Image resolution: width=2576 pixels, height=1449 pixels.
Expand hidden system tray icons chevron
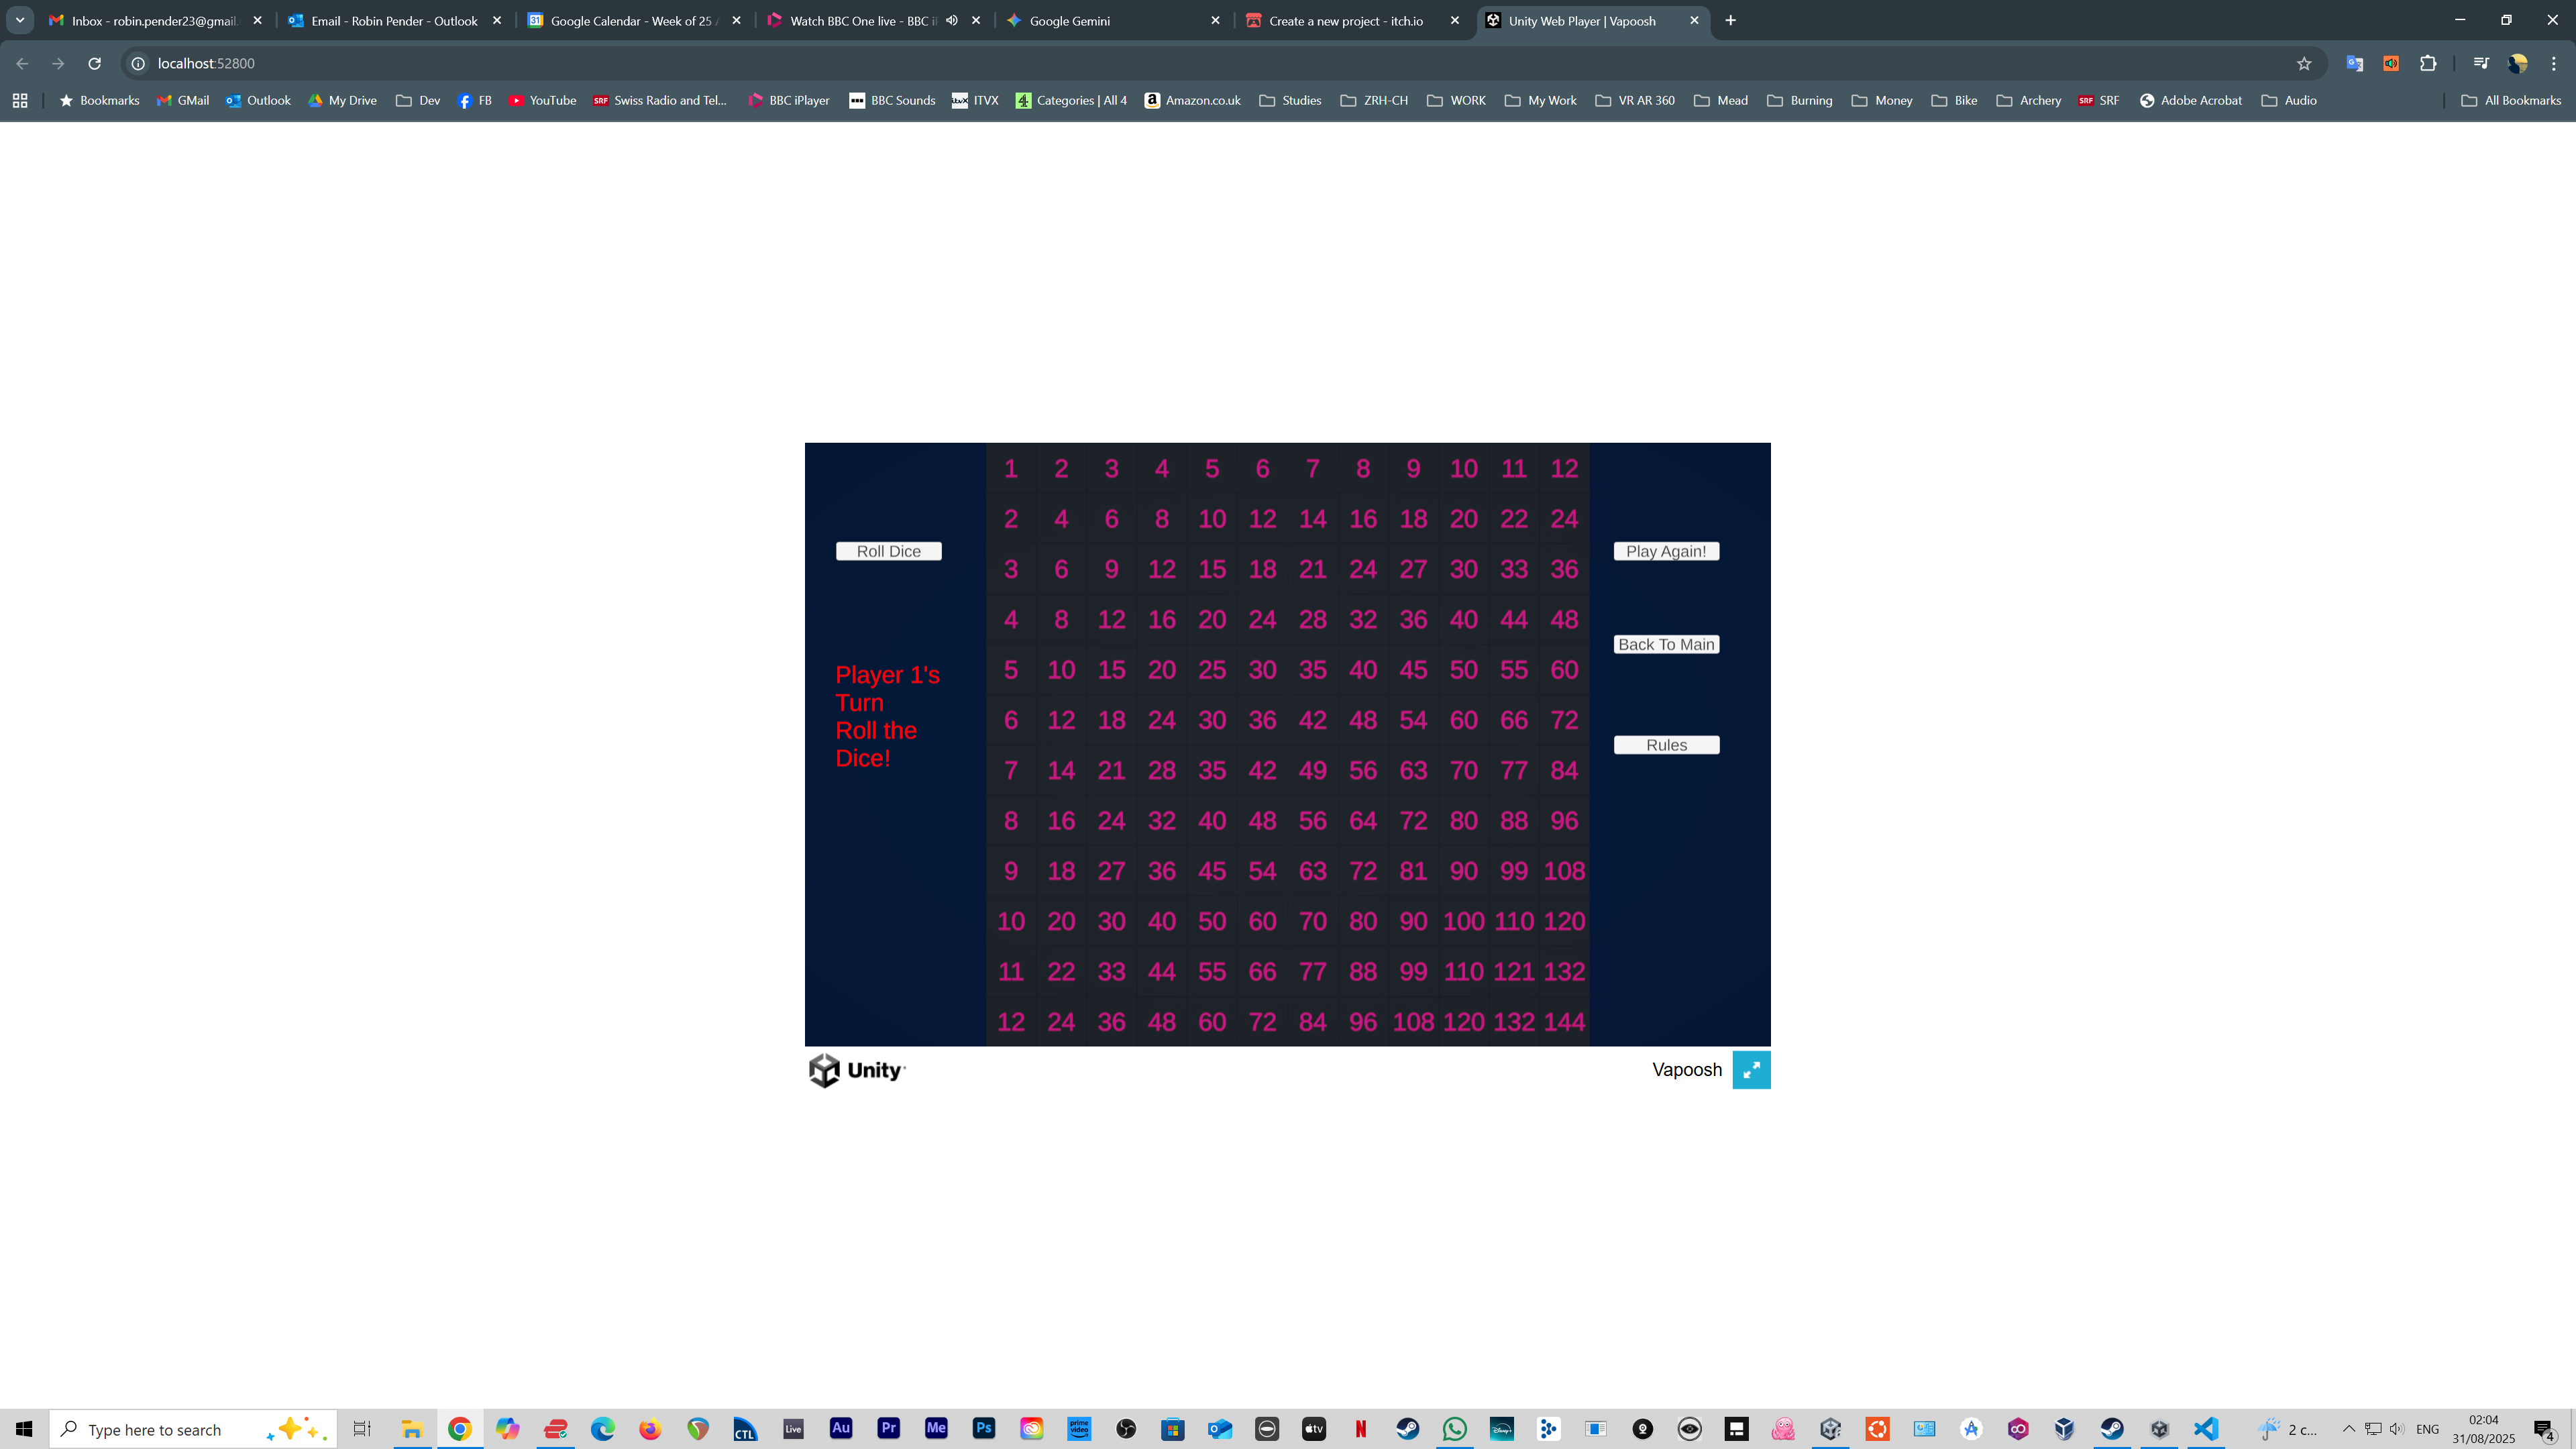click(x=2348, y=1429)
